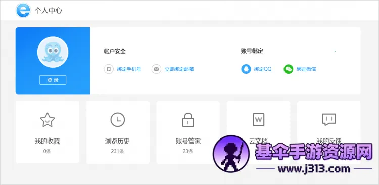Click the star icon of 我的收藏
This screenshot has width=379, height=185.
click(x=48, y=120)
